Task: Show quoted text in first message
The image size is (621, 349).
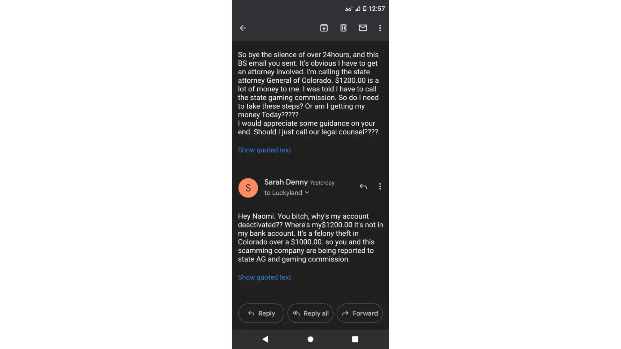Action: [x=264, y=150]
